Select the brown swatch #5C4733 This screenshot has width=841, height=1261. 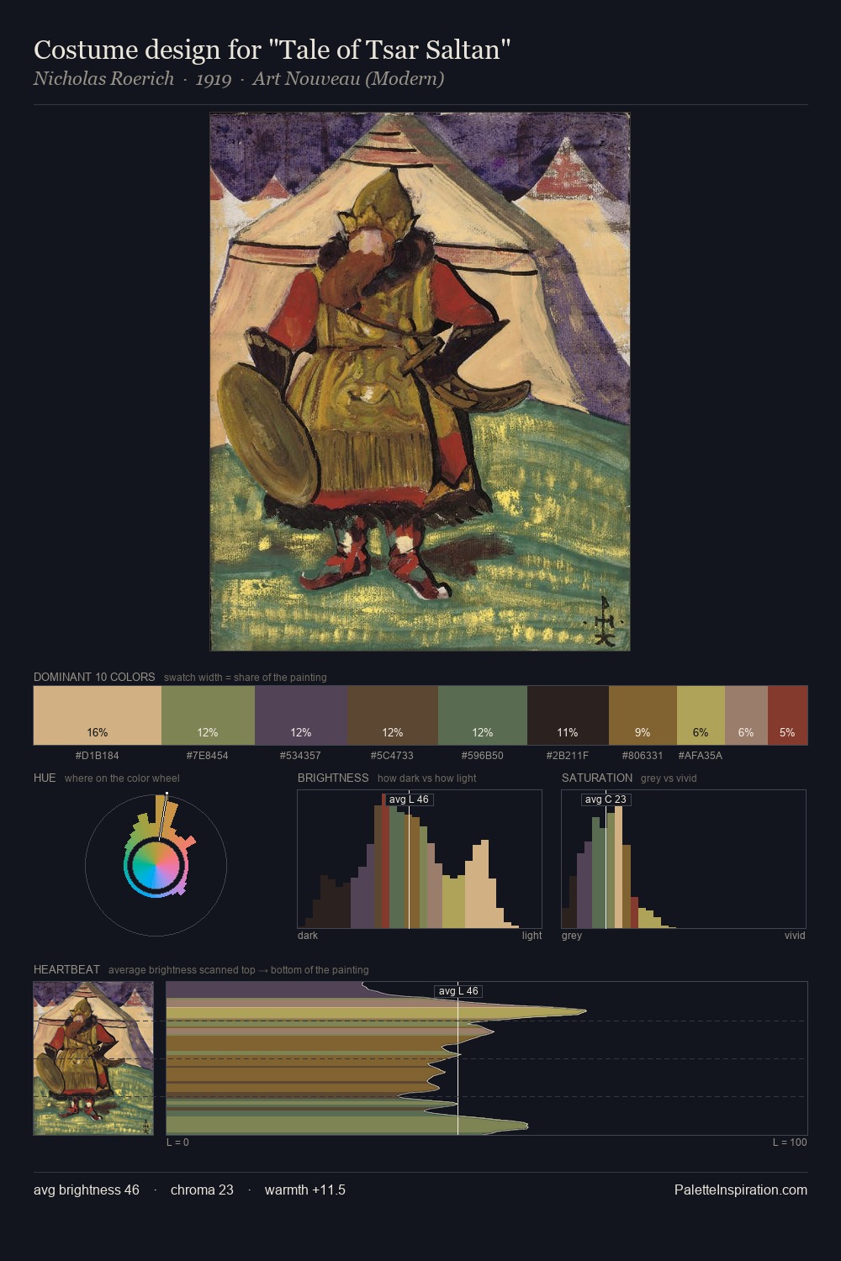pos(393,715)
